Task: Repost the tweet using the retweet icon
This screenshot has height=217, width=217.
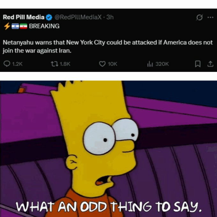Action: (x=55, y=64)
